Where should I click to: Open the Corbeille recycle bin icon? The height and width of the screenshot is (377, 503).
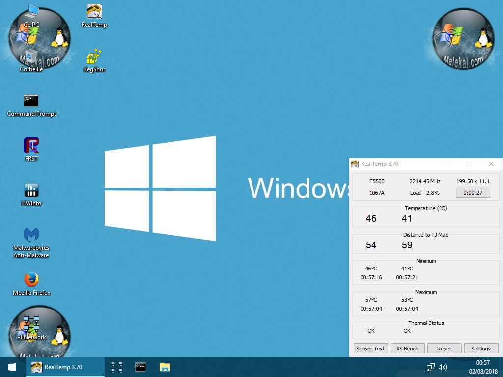31,61
